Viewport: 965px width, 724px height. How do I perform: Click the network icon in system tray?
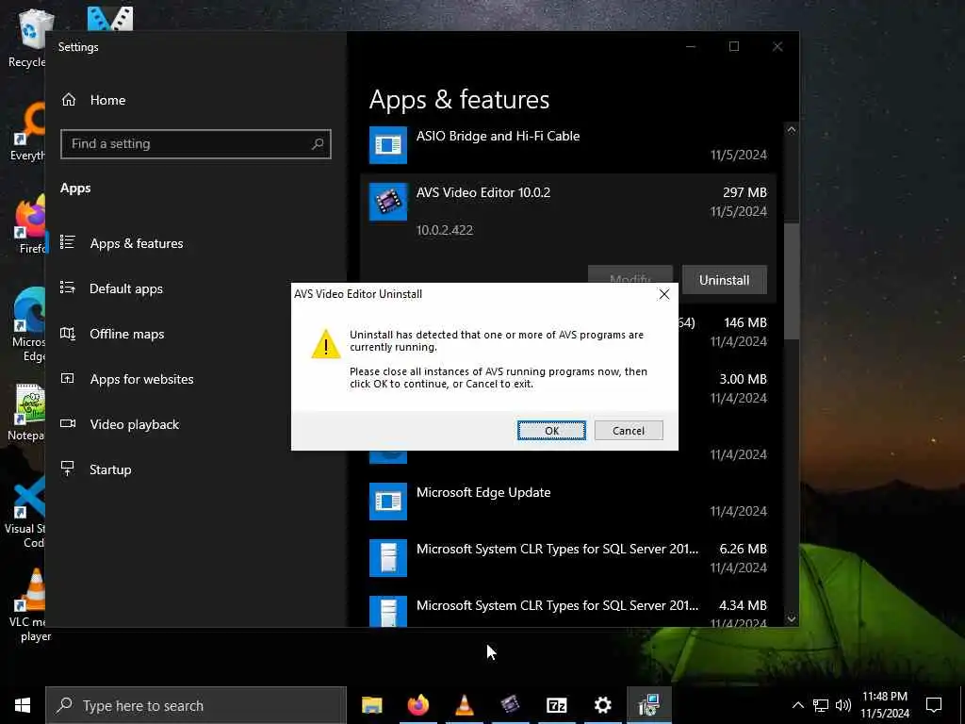[x=821, y=705]
